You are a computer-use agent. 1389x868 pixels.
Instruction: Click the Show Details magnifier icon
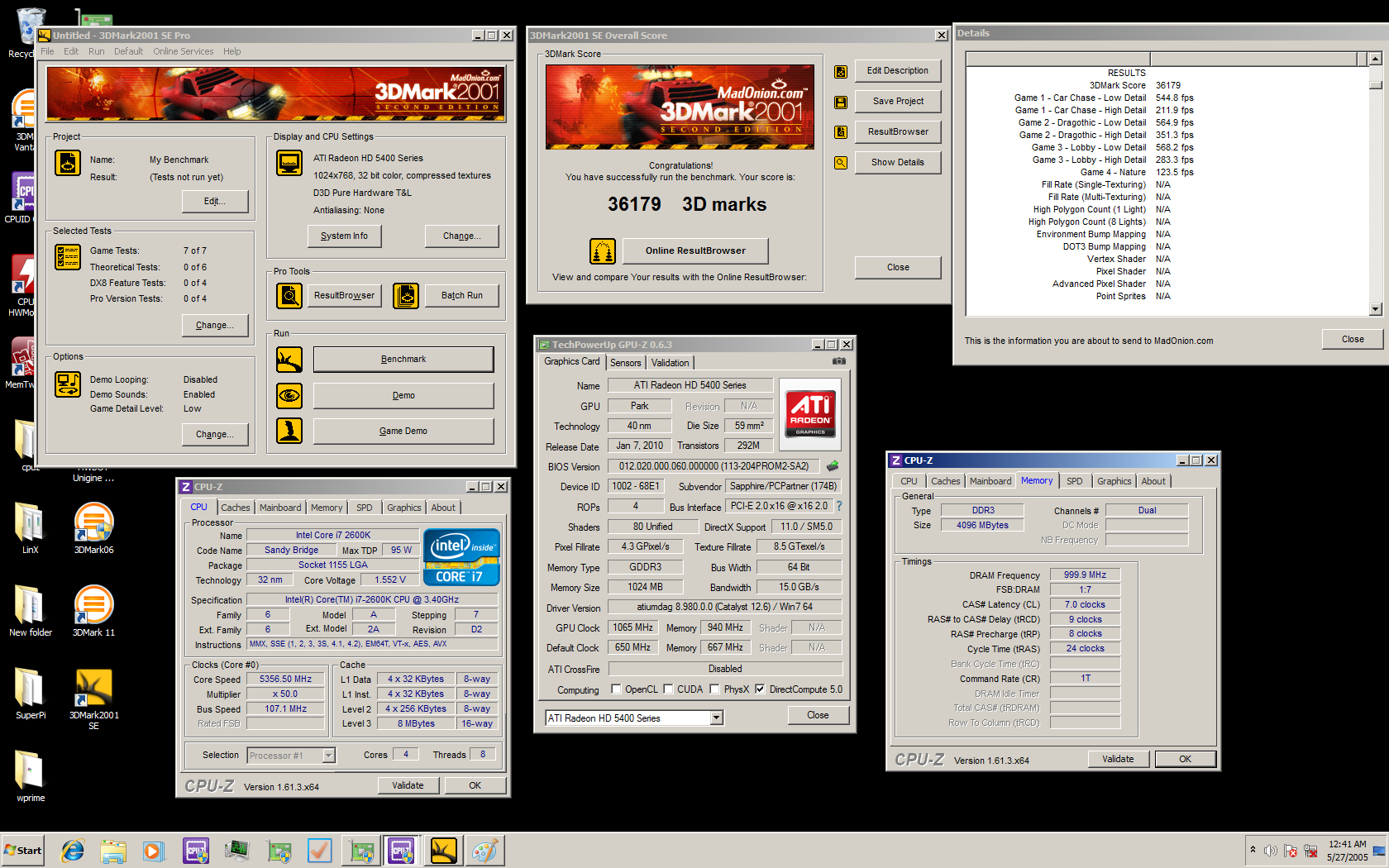841,163
